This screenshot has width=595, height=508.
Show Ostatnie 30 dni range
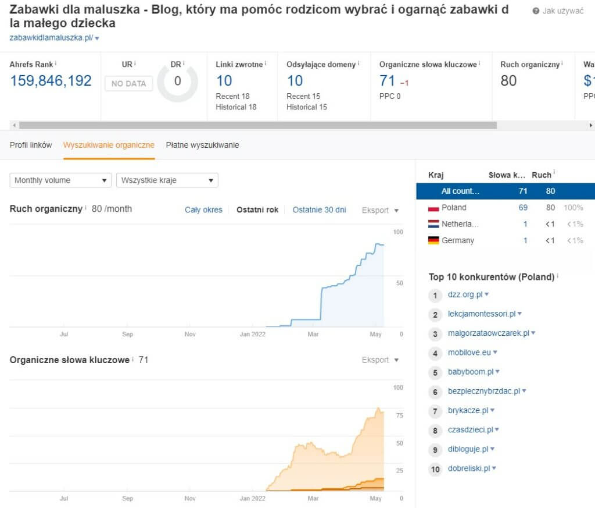pyautogui.click(x=319, y=209)
